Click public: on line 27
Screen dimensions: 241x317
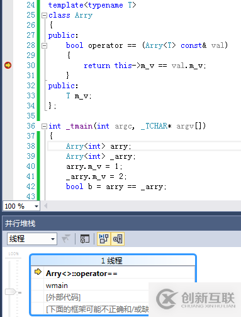coord(63,35)
